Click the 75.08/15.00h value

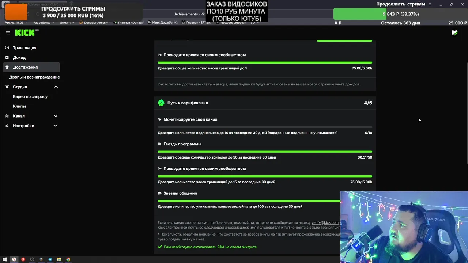click(361, 182)
